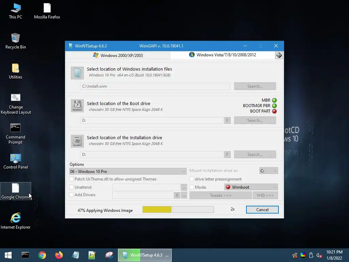Click browse button next to Add Drivers D
The image size is (349, 262).
184,195
